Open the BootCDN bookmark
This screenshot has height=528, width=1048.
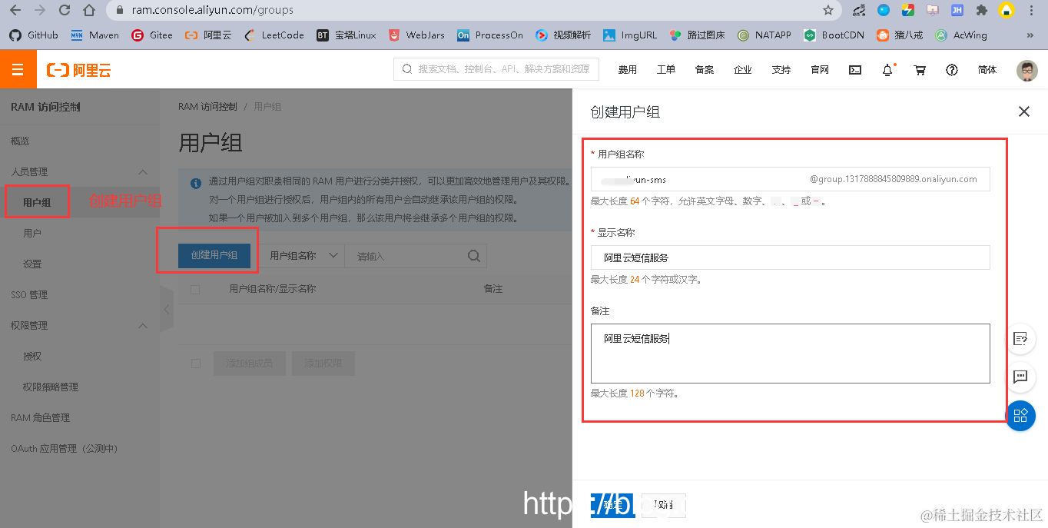(834, 35)
